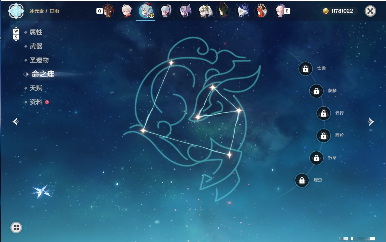Click the yellow ascension arrow on Ganyu's portrait
This screenshot has width=386, height=242.
coord(152,16)
